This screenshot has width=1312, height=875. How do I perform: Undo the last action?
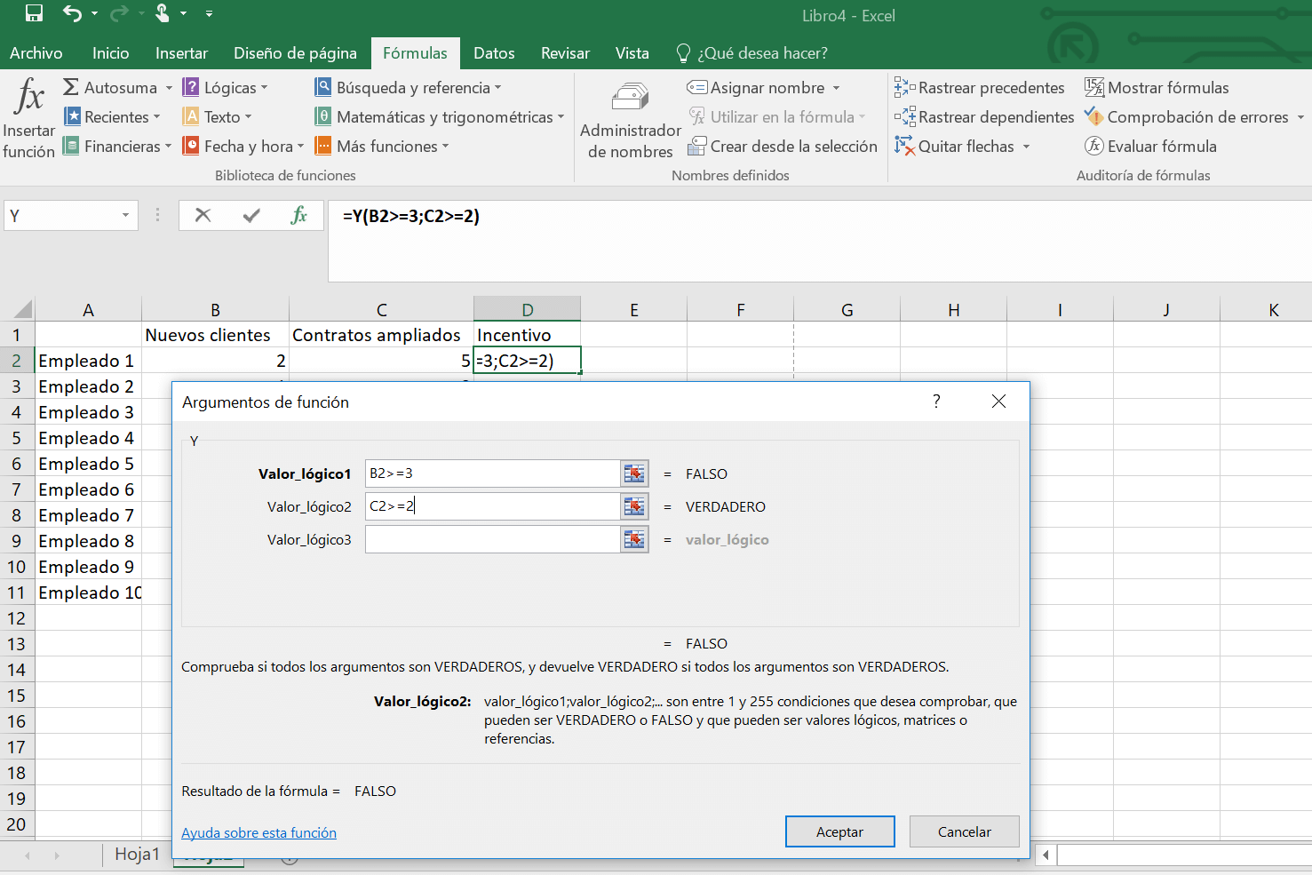(72, 13)
